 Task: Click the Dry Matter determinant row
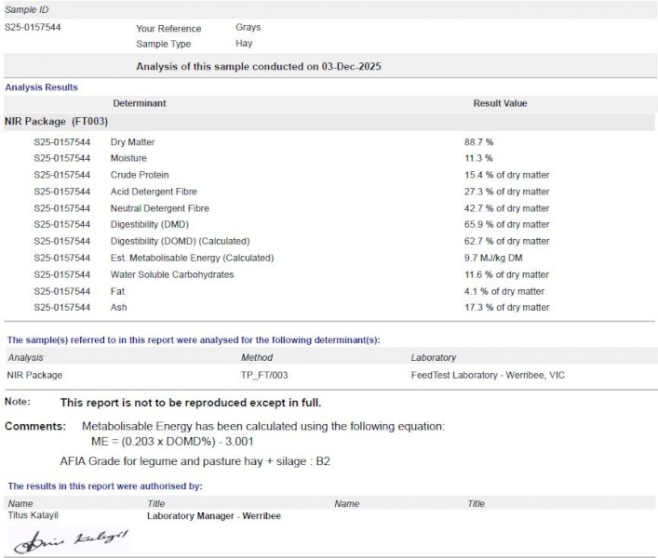tap(132, 142)
